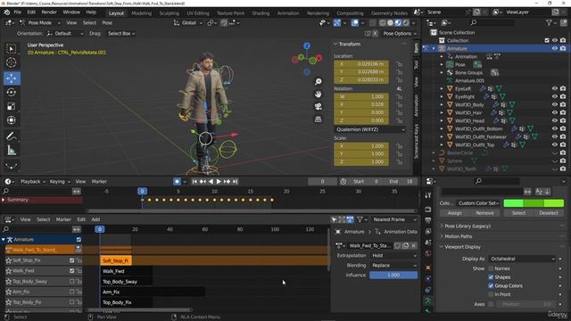Switch to the Animation workspace tab
The width and height of the screenshot is (571, 321).
tap(288, 13)
